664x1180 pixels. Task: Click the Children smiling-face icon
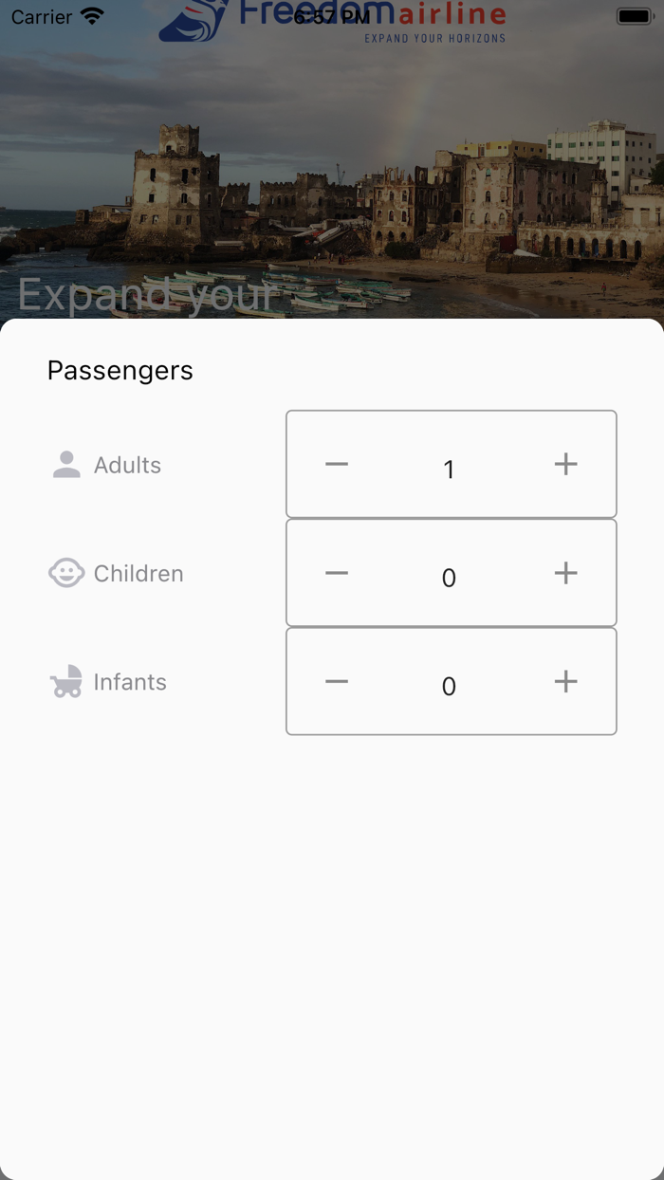[65, 572]
